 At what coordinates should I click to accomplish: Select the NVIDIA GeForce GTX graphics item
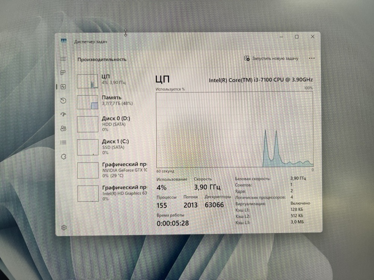pyautogui.click(x=111, y=170)
